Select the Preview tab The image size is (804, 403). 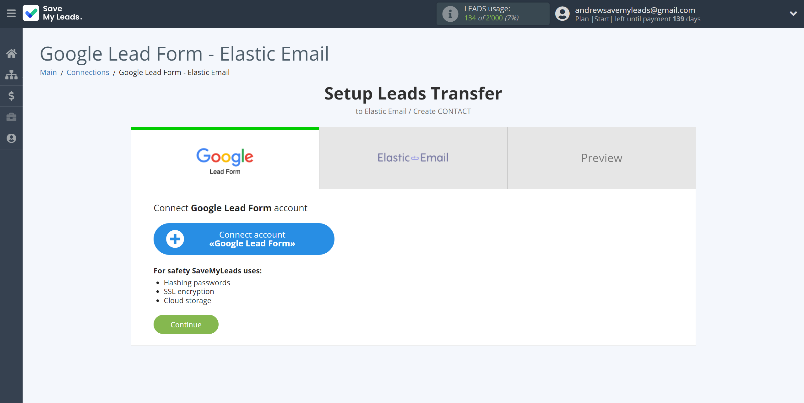pyautogui.click(x=602, y=158)
